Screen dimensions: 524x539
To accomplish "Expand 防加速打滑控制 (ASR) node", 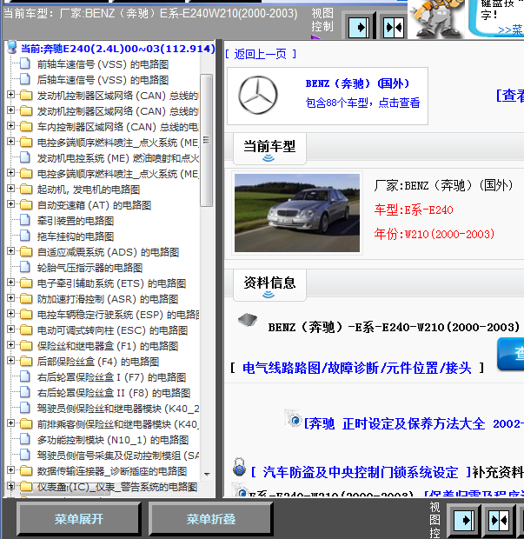I will (10, 297).
